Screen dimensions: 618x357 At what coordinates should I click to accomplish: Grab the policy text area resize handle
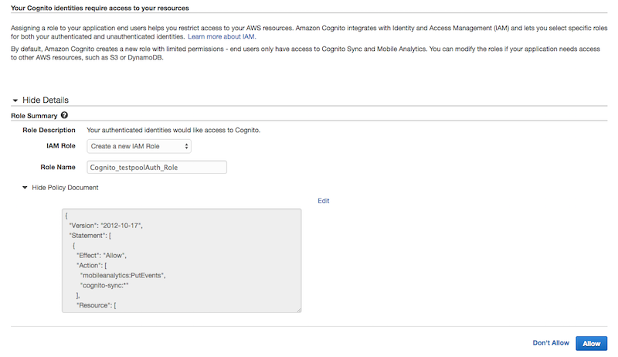coord(299,310)
